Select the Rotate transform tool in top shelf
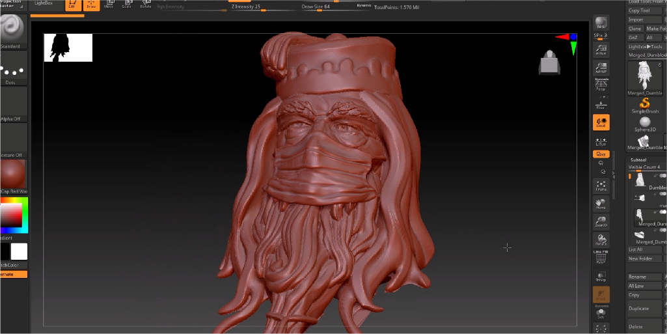Screen dimensions: 667x334 pos(146,5)
